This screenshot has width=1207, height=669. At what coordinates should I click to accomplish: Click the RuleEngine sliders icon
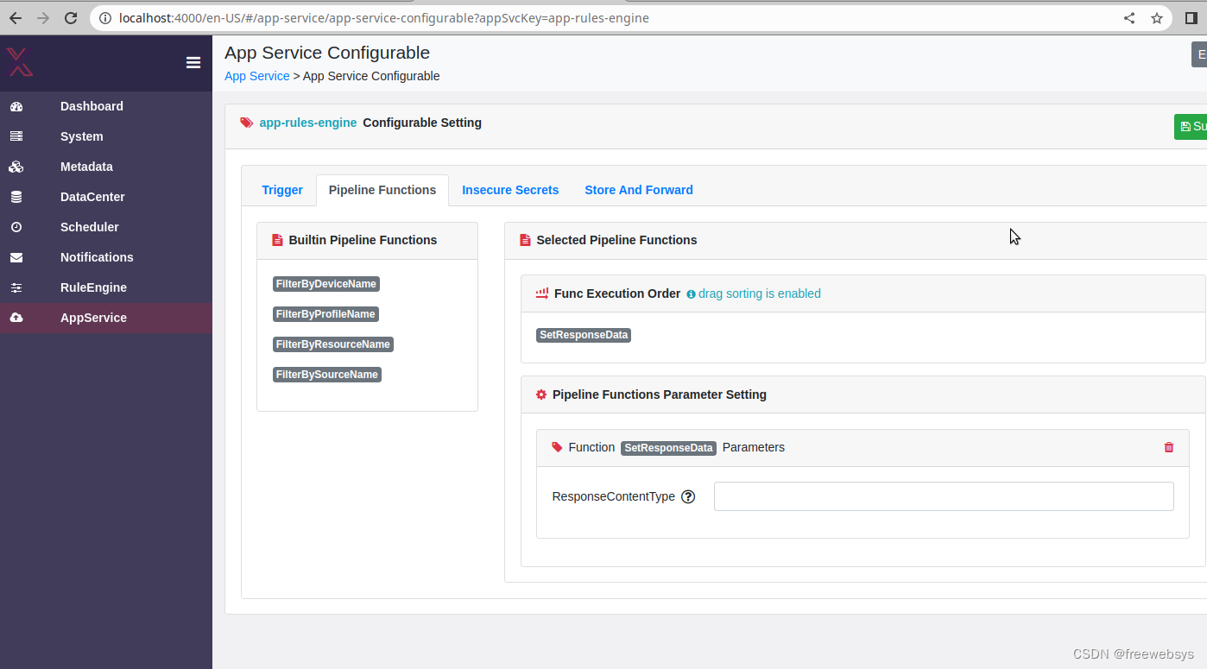coord(16,287)
